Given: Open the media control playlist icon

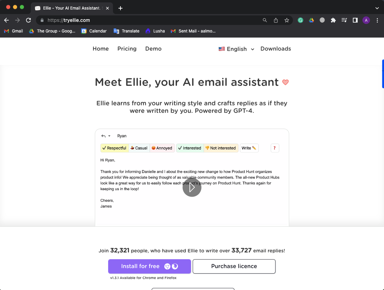Looking at the screenshot, I should pyautogui.click(x=344, y=20).
